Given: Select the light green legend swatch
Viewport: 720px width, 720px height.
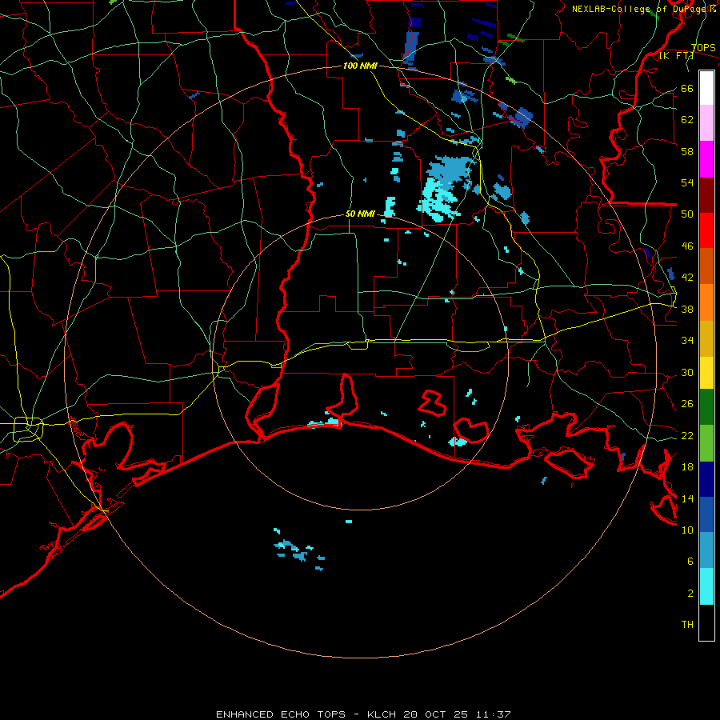Looking at the screenshot, I should [x=706, y=443].
